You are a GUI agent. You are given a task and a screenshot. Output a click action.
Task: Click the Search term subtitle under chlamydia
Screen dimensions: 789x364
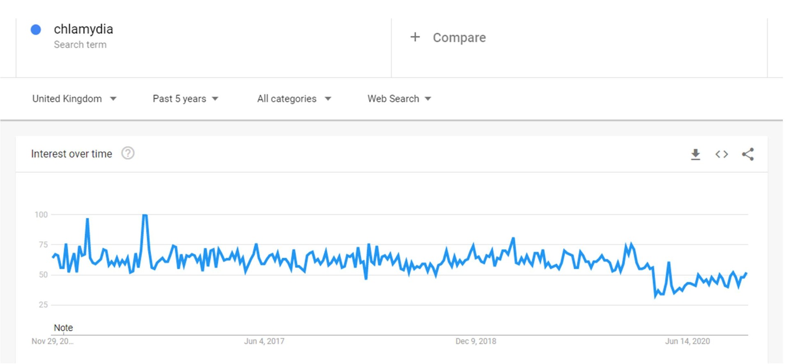[80, 44]
